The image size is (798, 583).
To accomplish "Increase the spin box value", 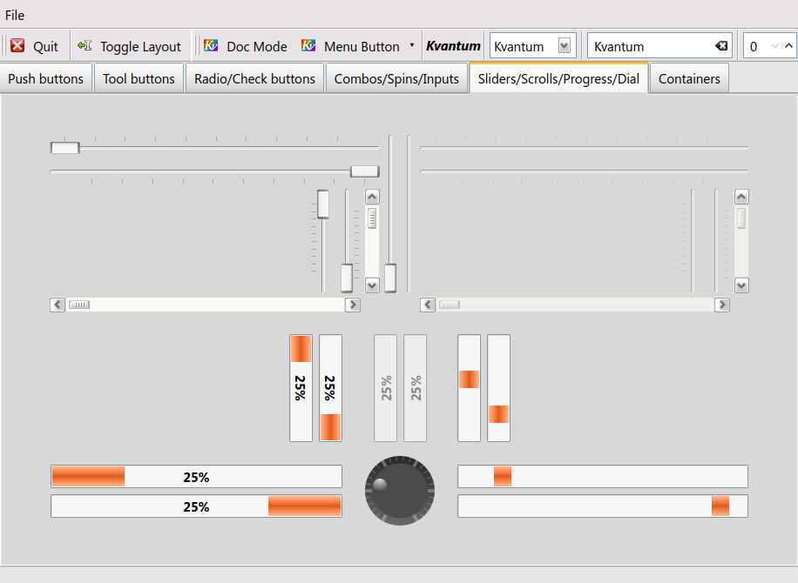I will tap(788, 46).
